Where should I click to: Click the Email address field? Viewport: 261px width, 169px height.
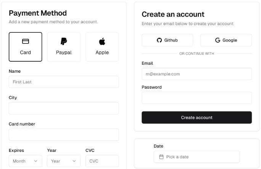pyautogui.click(x=197, y=74)
